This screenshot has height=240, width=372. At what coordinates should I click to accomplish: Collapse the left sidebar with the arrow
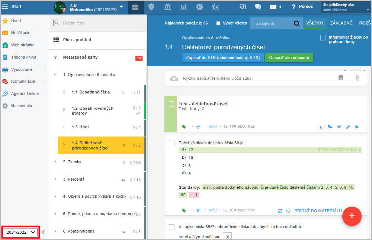(44, 232)
